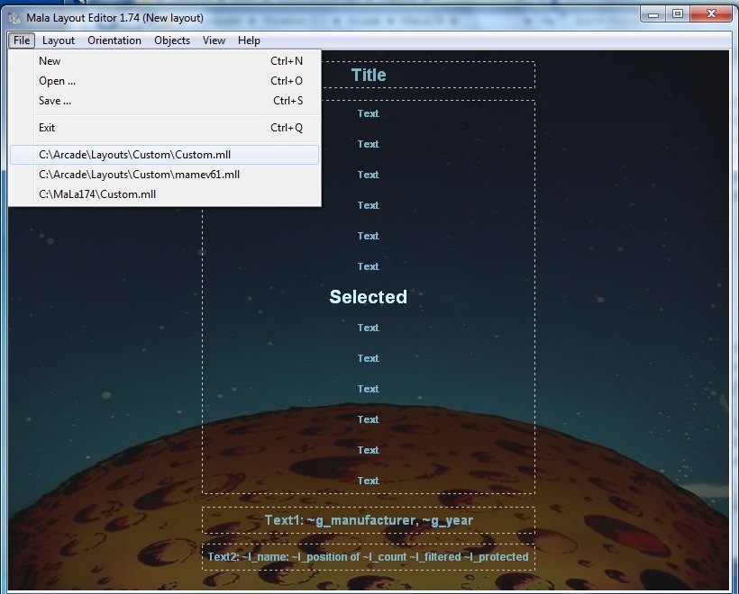Open the Objects menu
Viewport: 739px width, 594px height.
pos(172,40)
